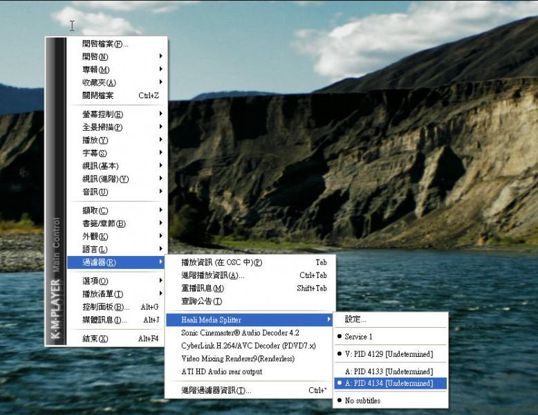This screenshot has height=415, width=538.
Task: Click ATI HD Audio rear output
Action: 221,372
